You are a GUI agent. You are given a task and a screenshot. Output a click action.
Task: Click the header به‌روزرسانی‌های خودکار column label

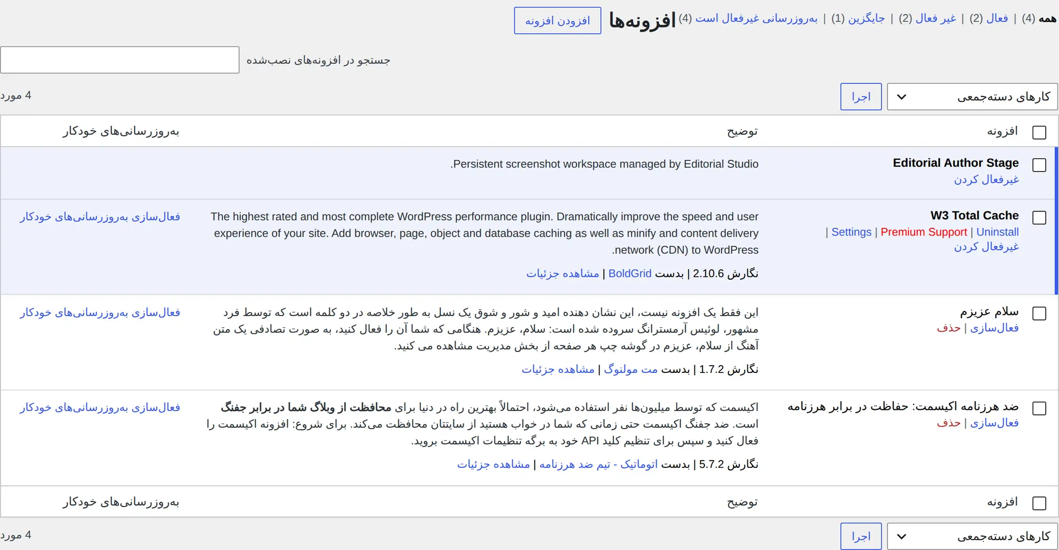pos(121,131)
